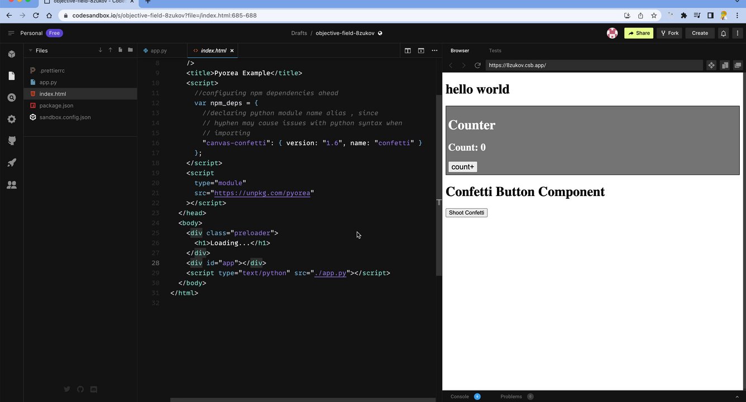Click the editor horizontal scrollbar
Image resolution: width=746 pixels, height=402 pixels.
[x=303, y=400]
